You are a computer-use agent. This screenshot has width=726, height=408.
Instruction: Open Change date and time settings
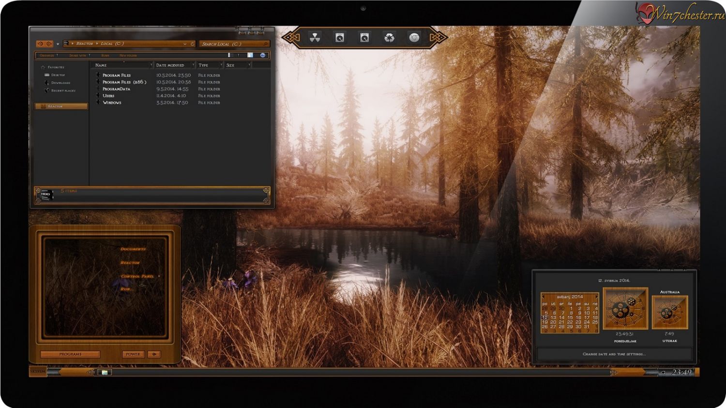click(614, 354)
